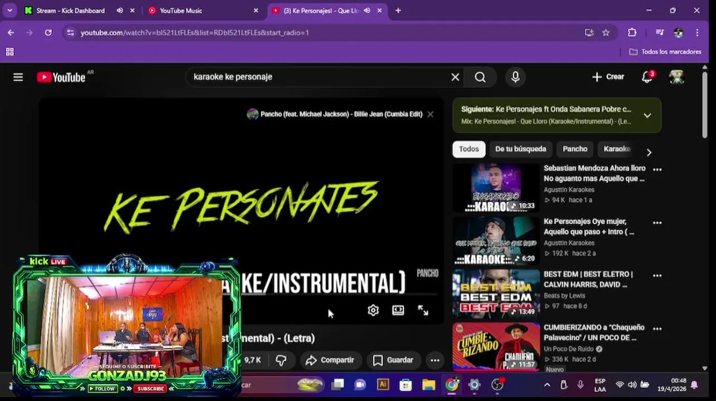716x401 pixels.
Task: Open the account avatar menu
Action: click(x=677, y=77)
